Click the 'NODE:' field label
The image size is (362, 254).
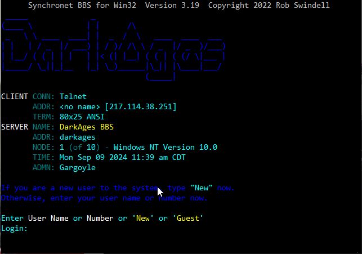[43, 148]
